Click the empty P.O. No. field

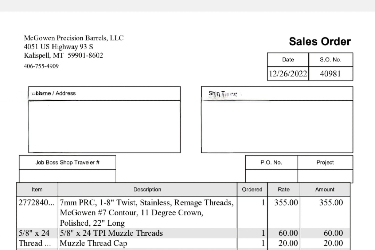[x=272, y=176]
